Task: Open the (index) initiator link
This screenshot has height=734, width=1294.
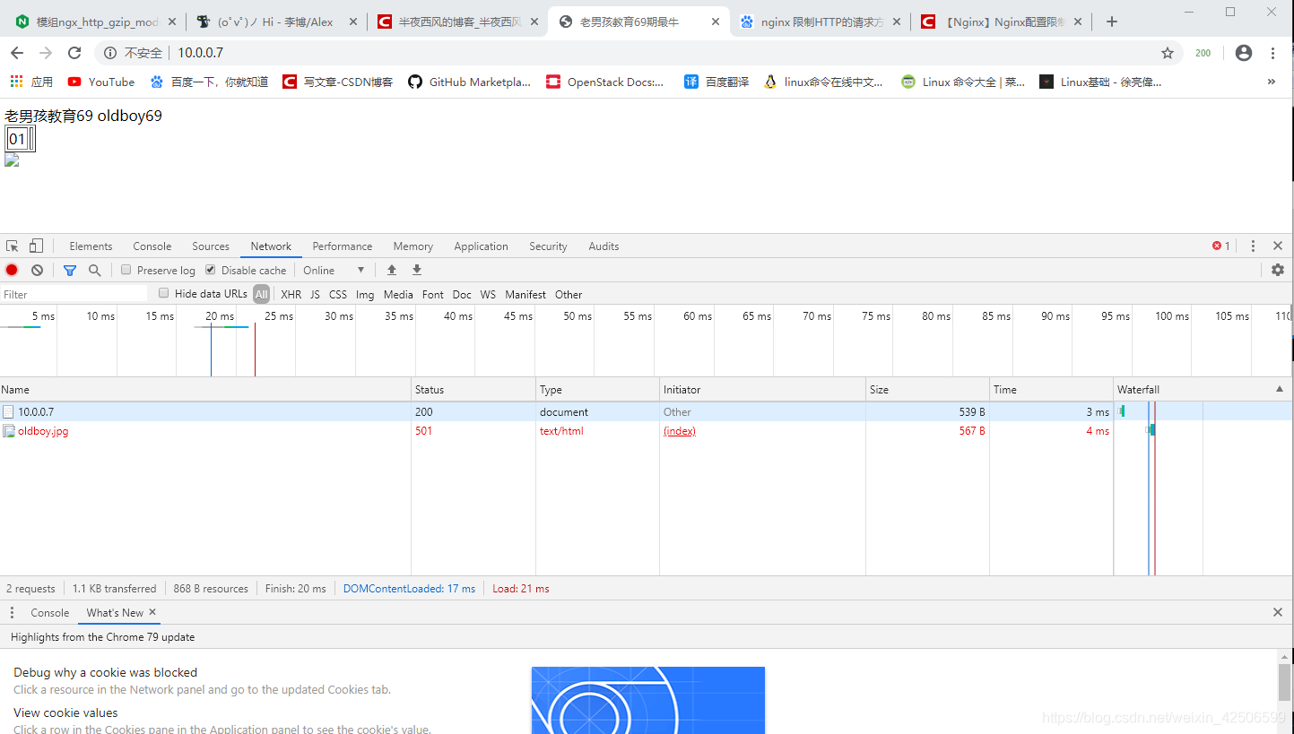Action: point(680,430)
